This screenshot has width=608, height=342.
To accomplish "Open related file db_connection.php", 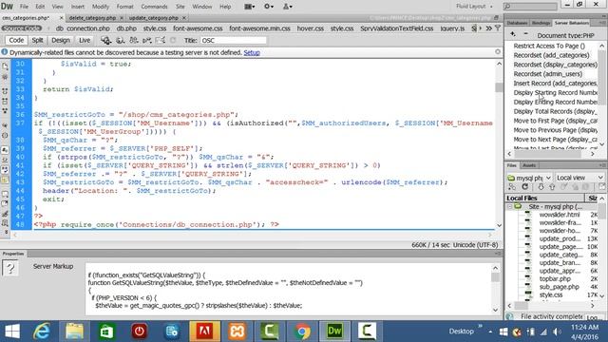I will pos(83,28).
